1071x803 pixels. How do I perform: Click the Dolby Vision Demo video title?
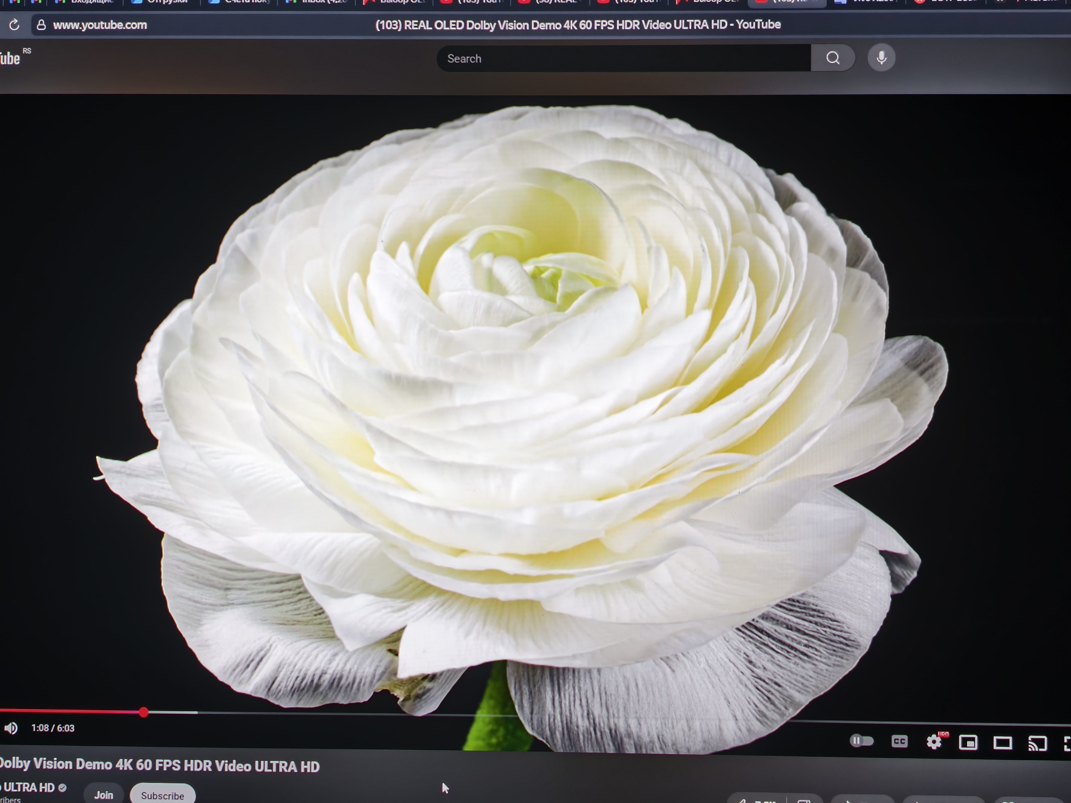tap(160, 765)
